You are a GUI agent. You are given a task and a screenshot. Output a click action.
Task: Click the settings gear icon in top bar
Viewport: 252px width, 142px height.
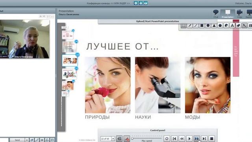[136, 3]
